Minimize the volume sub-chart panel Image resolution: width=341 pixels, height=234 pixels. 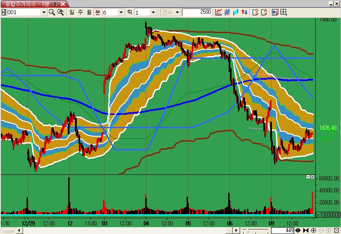[x=308, y=177]
